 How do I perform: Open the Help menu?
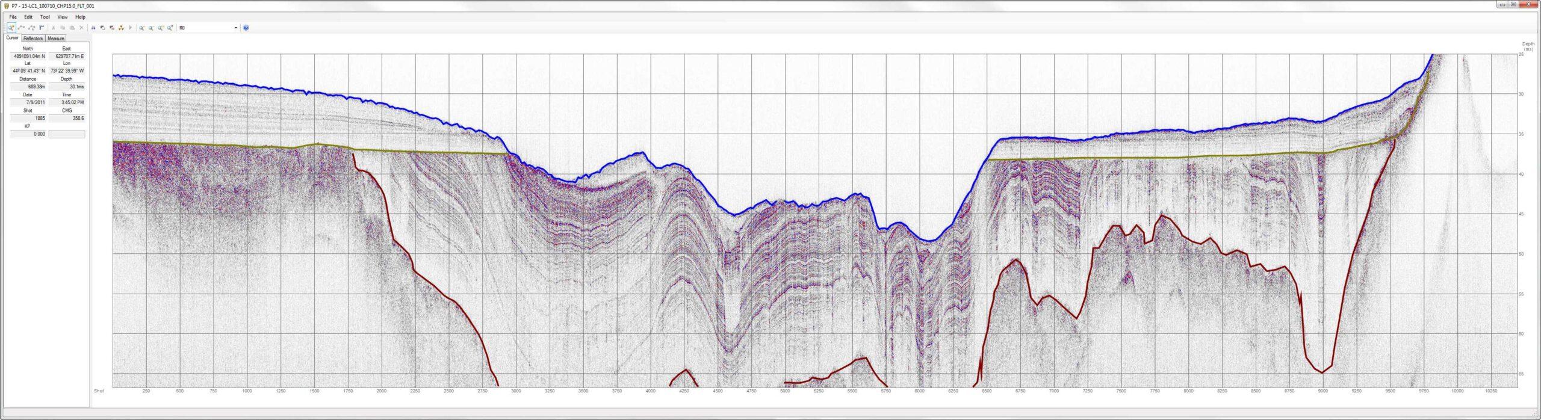click(80, 17)
